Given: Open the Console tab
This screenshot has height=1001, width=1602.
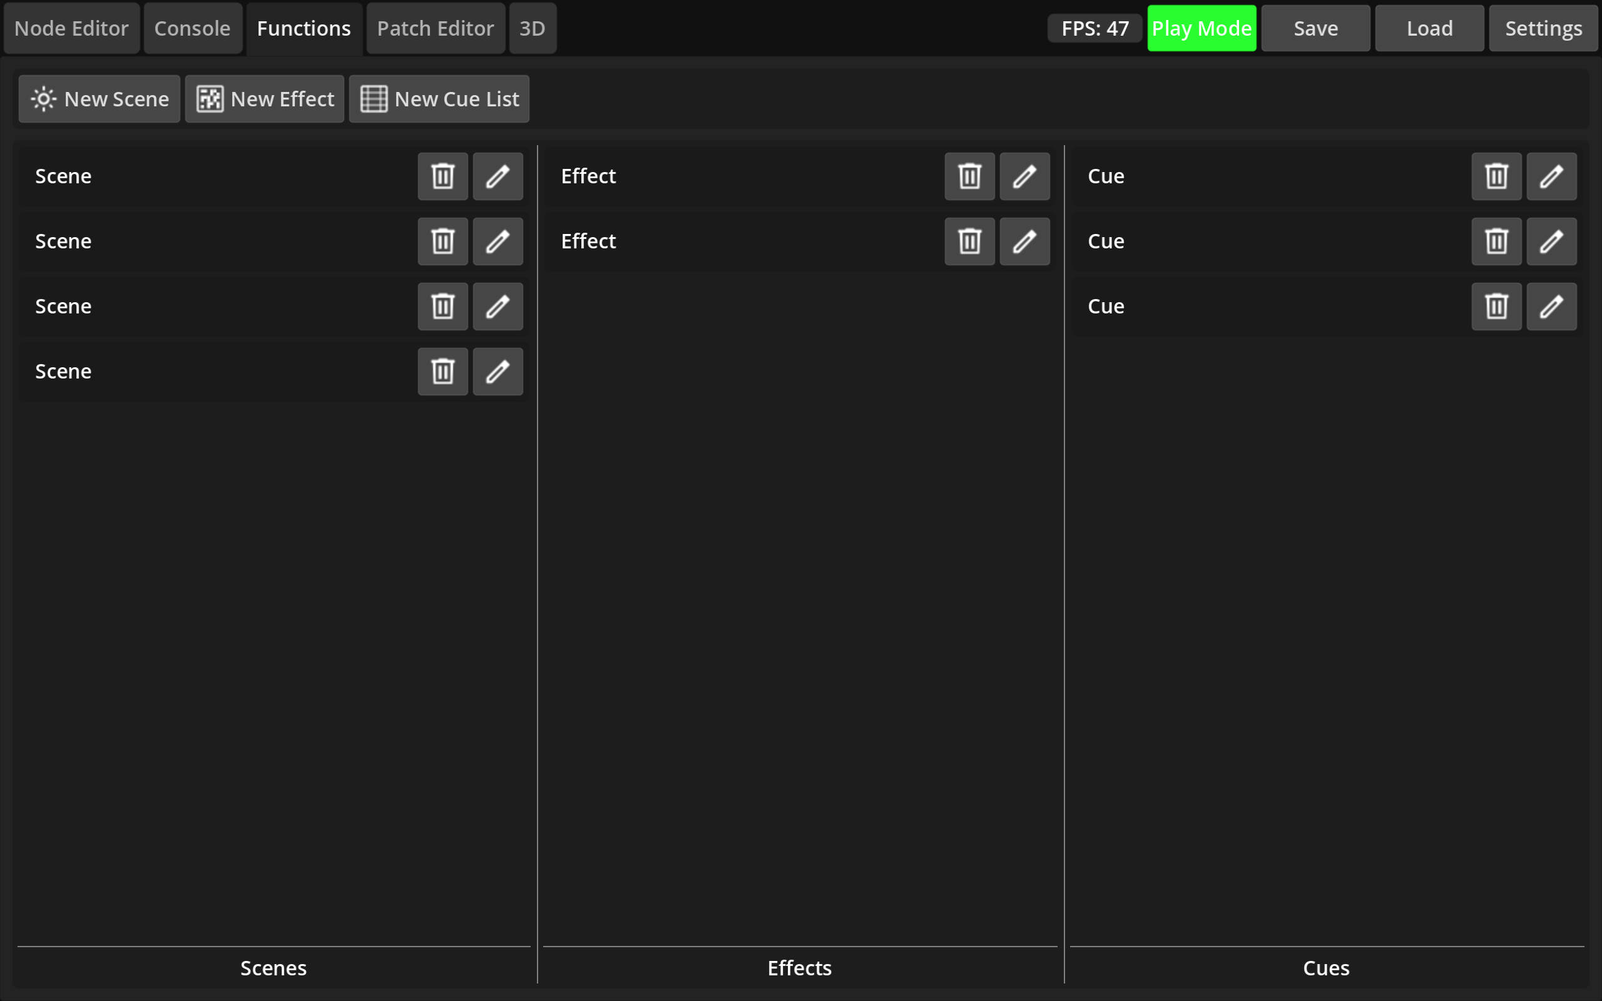Looking at the screenshot, I should (x=193, y=29).
